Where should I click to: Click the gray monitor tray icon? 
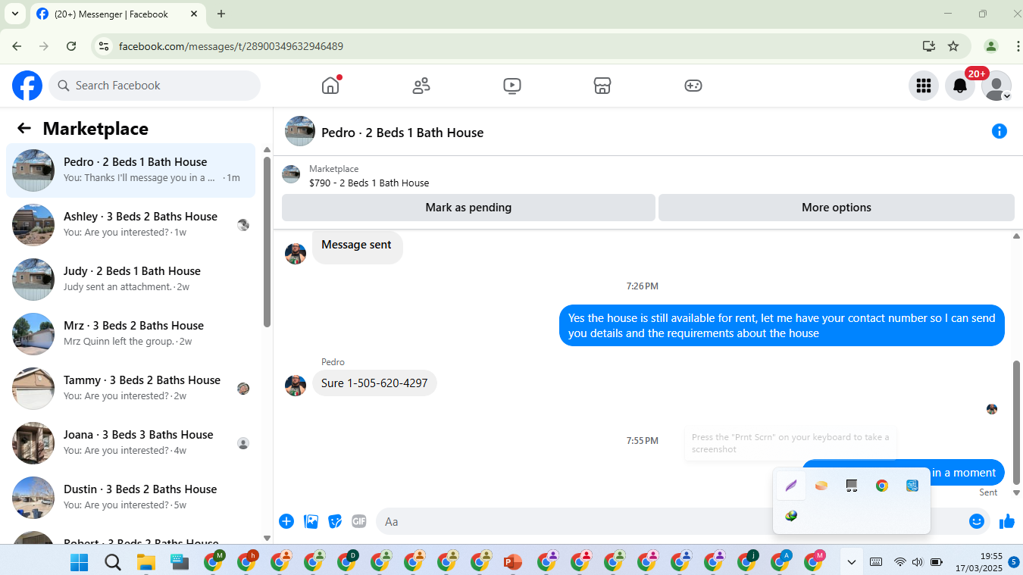click(x=852, y=486)
